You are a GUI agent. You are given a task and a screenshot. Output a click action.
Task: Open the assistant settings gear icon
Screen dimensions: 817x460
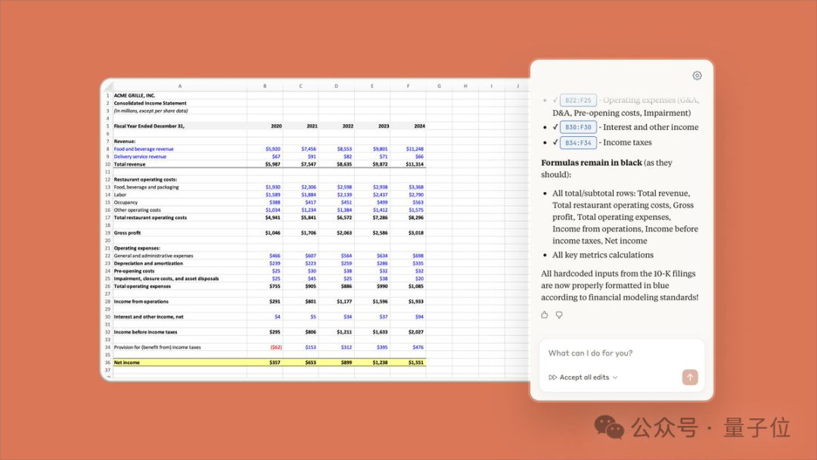pos(697,76)
